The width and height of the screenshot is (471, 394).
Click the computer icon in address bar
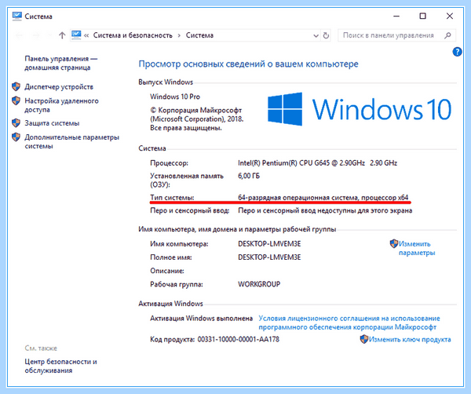(x=76, y=35)
